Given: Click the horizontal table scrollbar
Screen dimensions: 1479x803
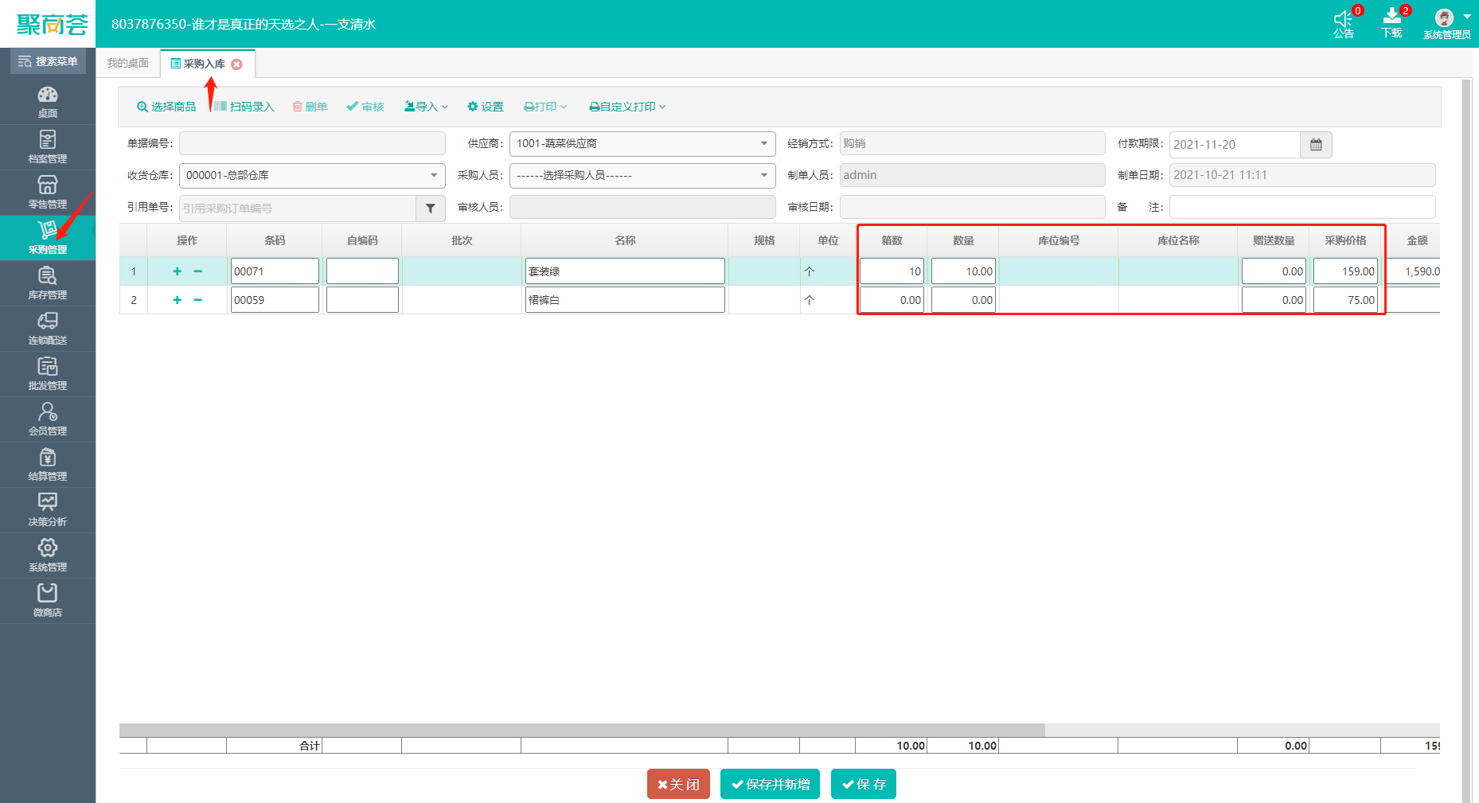Looking at the screenshot, I should click(x=582, y=730).
